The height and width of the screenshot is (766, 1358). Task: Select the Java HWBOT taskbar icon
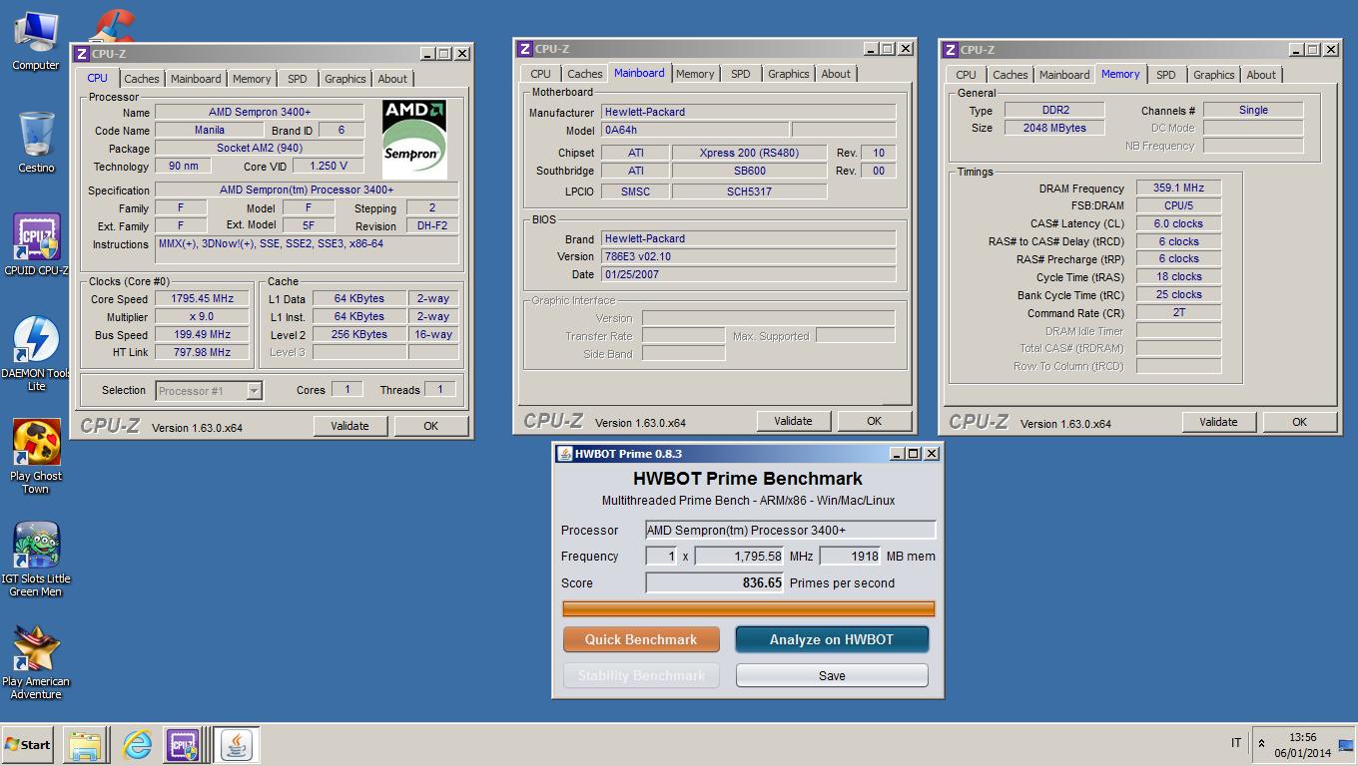[237, 745]
